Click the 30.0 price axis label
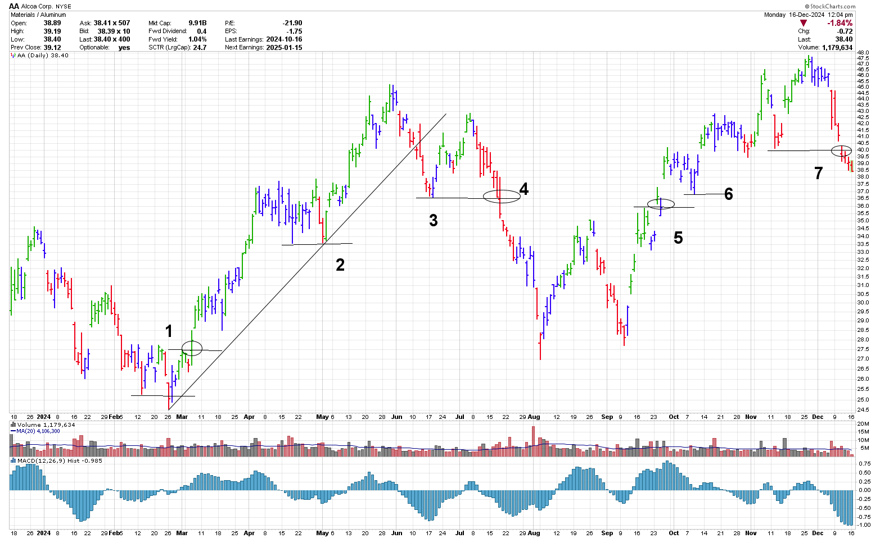This screenshot has width=880, height=538. (863, 303)
